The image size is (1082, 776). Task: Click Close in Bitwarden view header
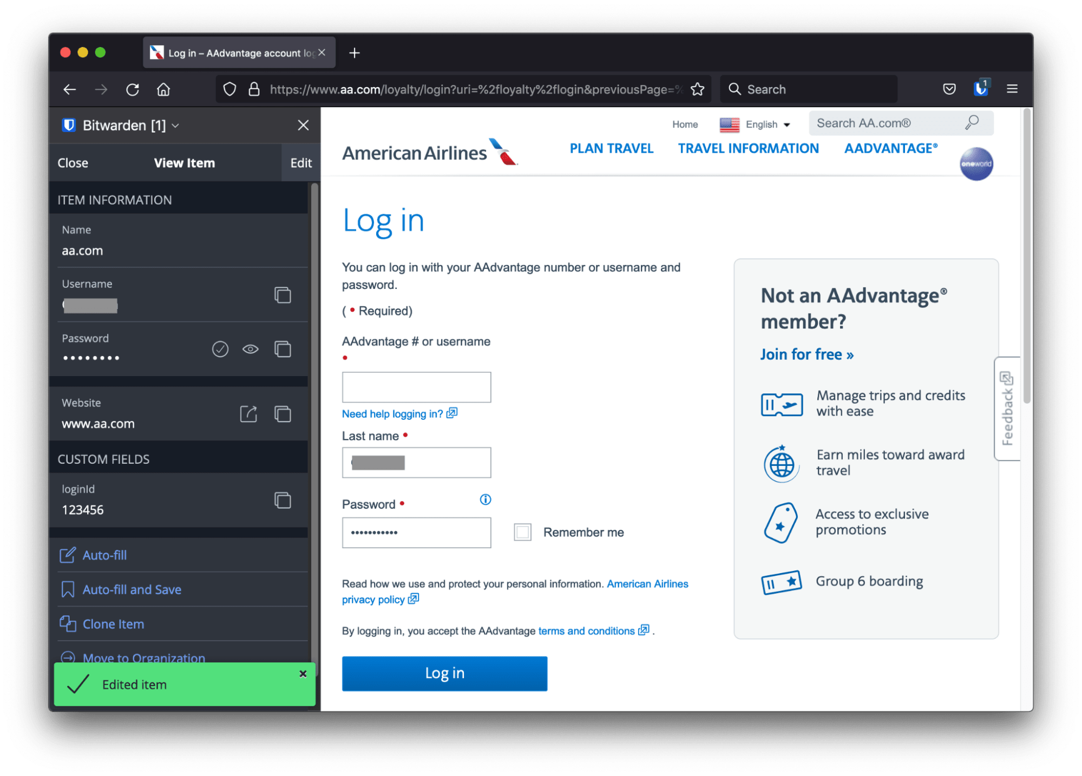(73, 163)
